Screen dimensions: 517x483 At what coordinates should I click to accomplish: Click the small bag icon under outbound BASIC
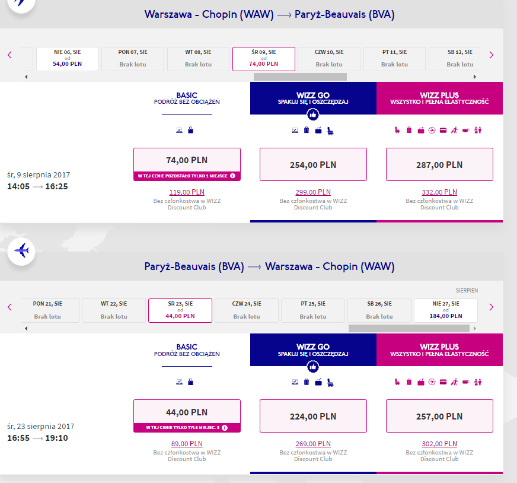point(190,130)
